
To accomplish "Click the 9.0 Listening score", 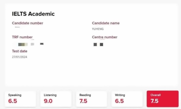I will tap(48, 101).
